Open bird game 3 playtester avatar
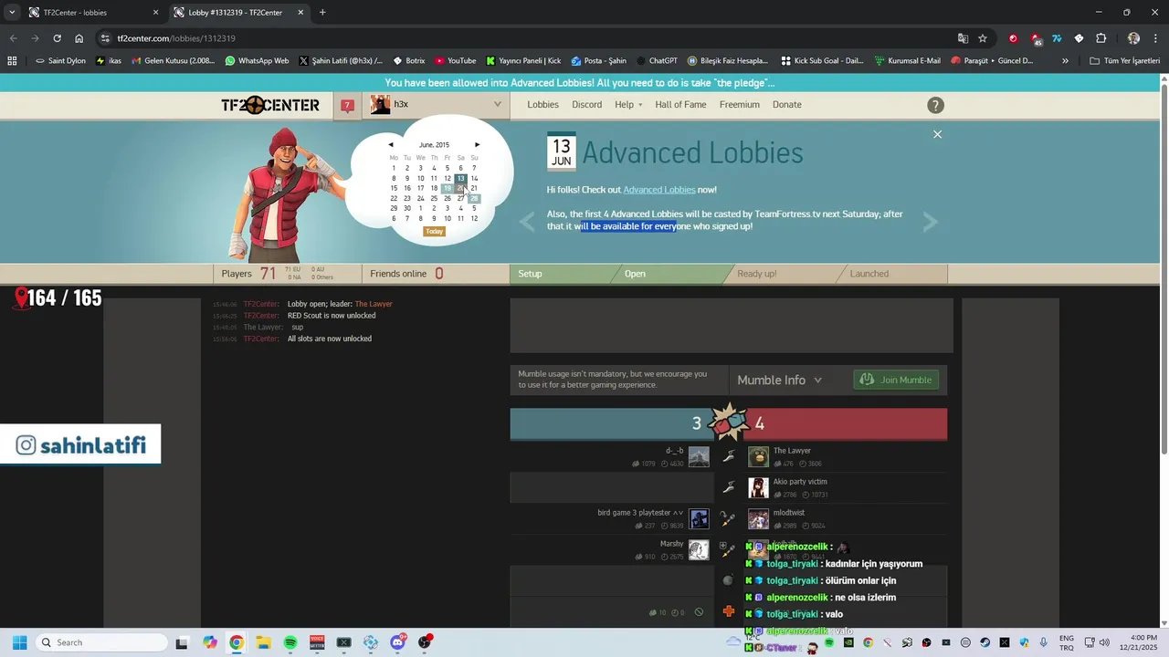 pyautogui.click(x=699, y=519)
